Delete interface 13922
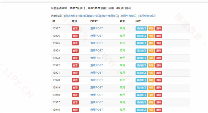Screen dimensions: 208x113 [x=159, y=65]
